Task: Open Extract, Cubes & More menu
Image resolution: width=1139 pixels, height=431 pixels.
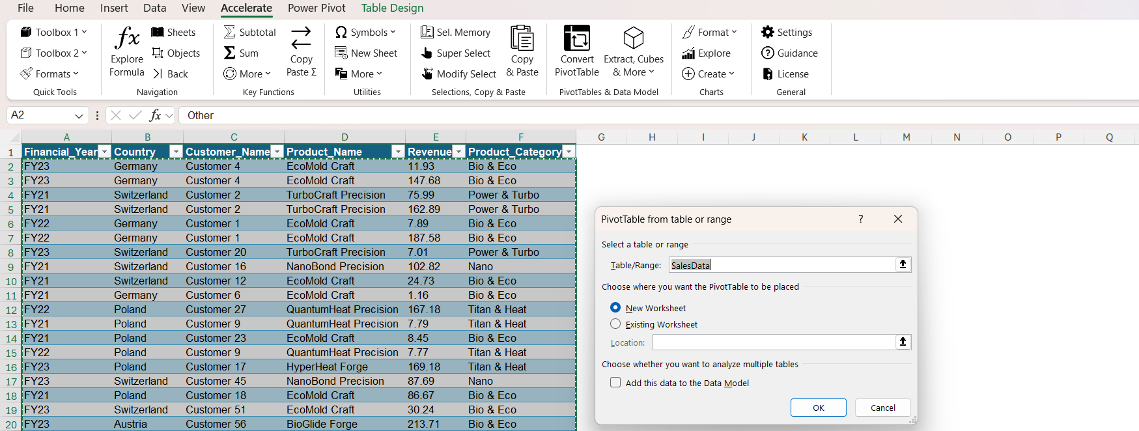Action: coord(634,52)
